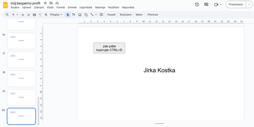Open the shape tool
Screen dimensions: 254x127
[x=86, y=15]
